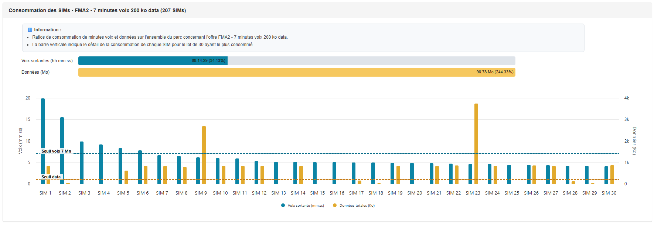This screenshot has height=227, width=661.
Task: Click the blue voice bar for SIM 2
Action: 62,133
